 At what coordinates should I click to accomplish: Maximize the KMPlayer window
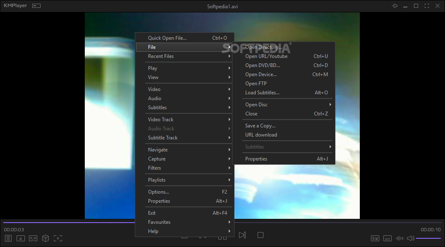416,6
